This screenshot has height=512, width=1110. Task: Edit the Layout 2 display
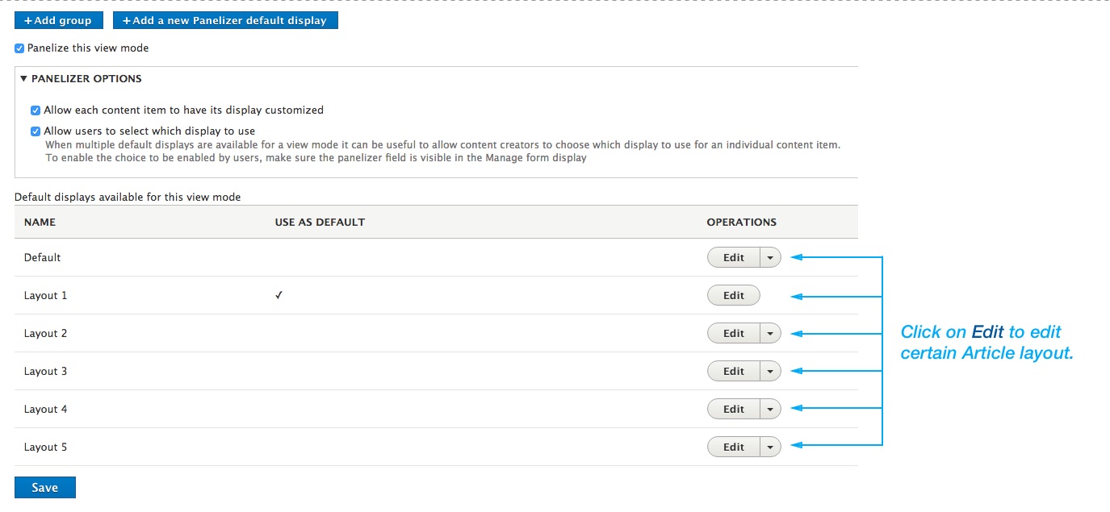point(733,334)
